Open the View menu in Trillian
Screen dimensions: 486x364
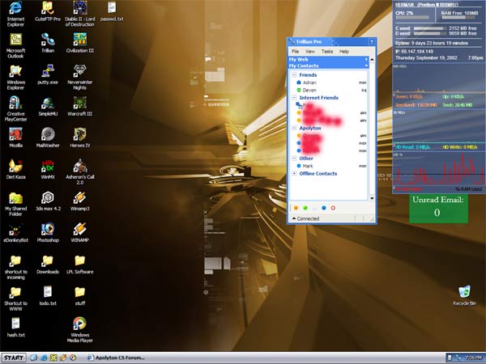(311, 51)
